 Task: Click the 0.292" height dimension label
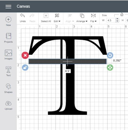117,60
